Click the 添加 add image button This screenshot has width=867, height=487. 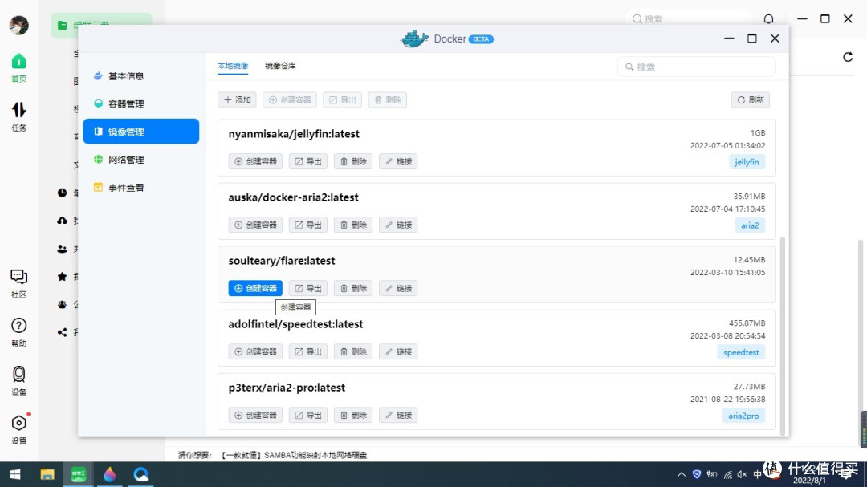[x=237, y=99]
